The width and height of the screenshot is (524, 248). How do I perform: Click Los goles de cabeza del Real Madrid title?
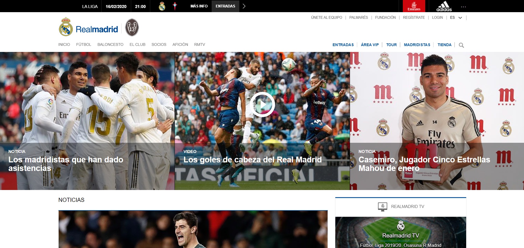pyautogui.click(x=253, y=160)
